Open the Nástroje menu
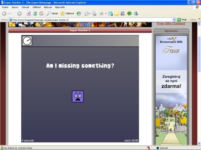Image resolution: width=201 pixels, height=150 pixels. click(x=48, y=7)
